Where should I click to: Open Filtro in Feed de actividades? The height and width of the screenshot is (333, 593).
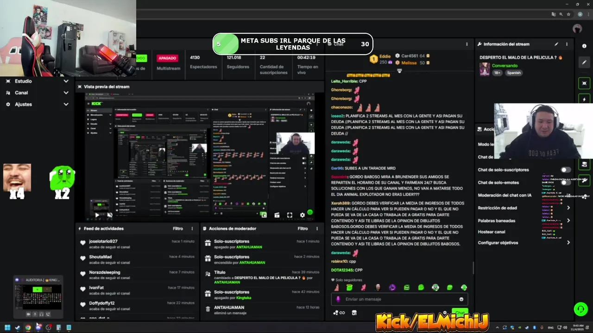click(178, 228)
